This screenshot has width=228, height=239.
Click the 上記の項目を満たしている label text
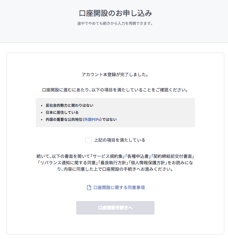[x=120, y=140]
